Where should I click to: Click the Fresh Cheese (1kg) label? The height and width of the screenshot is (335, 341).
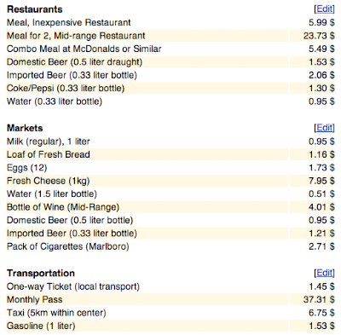(x=49, y=181)
